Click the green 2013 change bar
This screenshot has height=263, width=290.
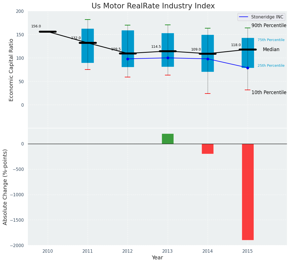point(168,139)
